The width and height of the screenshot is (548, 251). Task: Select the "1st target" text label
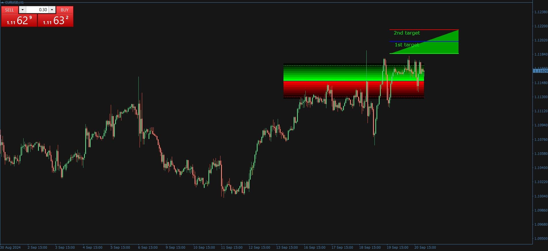[406, 45]
